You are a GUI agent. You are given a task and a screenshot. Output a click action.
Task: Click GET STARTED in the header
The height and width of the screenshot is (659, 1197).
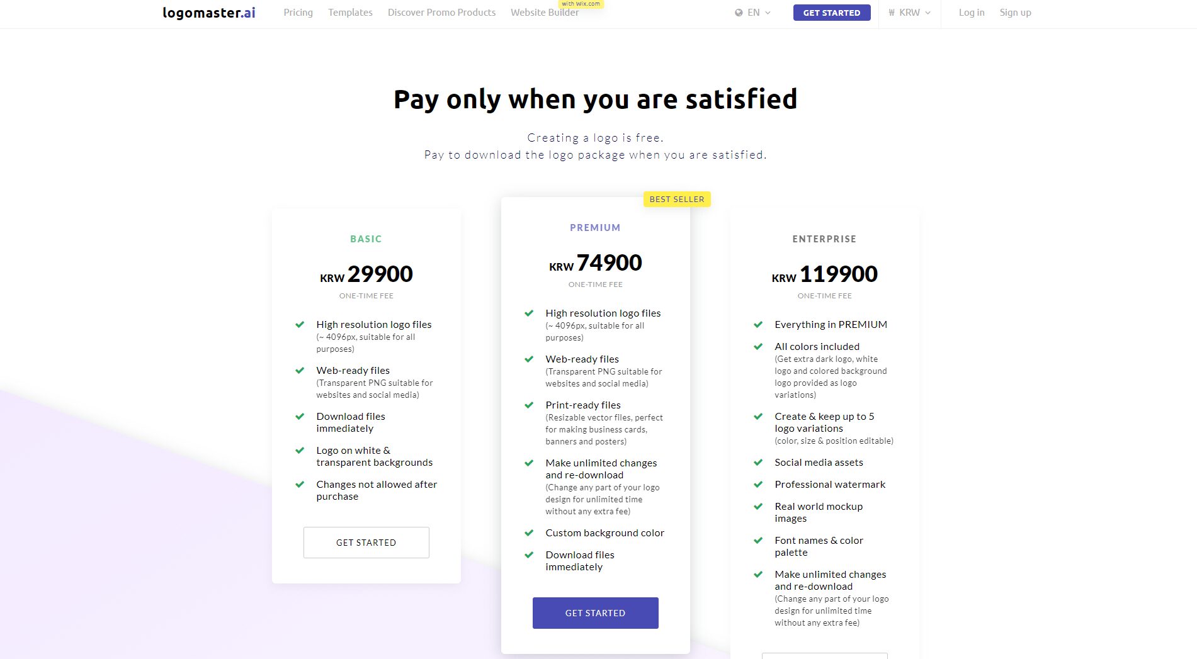pos(832,12)
